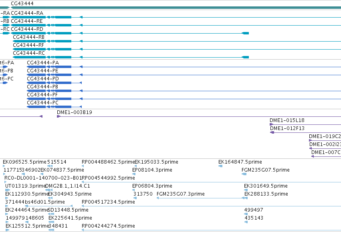Image resolution: width=341 pixels, height=232 pixels.
Task: Select the DME1-003B19 clone label
Action: pyautogui.click(x=75, y=112)
